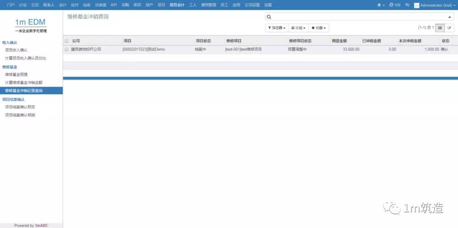Toggle the select-all checkbox in table header
This screenshot has height=228, width=458.
(67, 41)
